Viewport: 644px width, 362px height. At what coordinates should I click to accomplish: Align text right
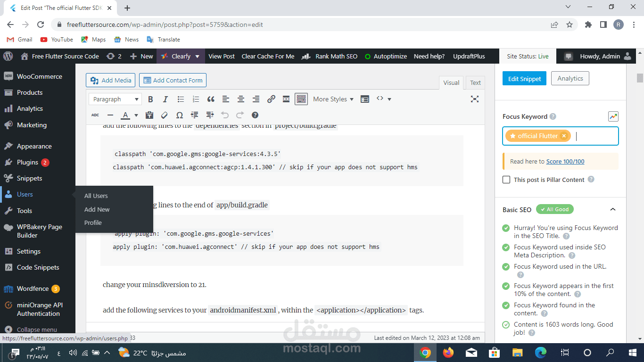(x=256, y=99)
